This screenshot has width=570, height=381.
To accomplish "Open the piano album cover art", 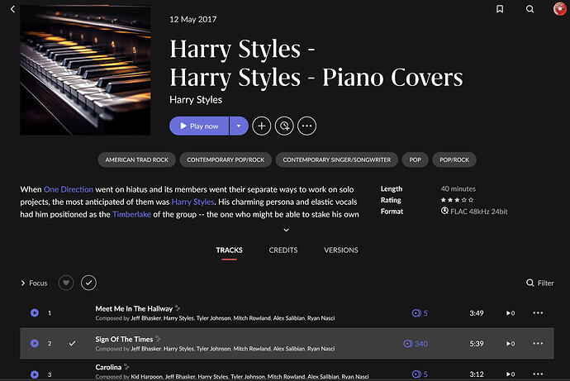I will click(85, 70).
